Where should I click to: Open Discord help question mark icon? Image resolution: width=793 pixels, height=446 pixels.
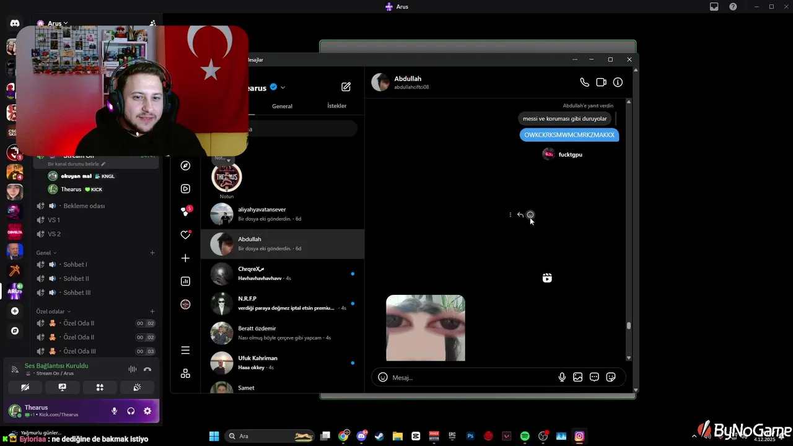[734, 7]
